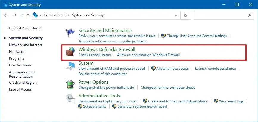Go forward with the right arrow button
The image size is (258, 122).
[15, 15]
